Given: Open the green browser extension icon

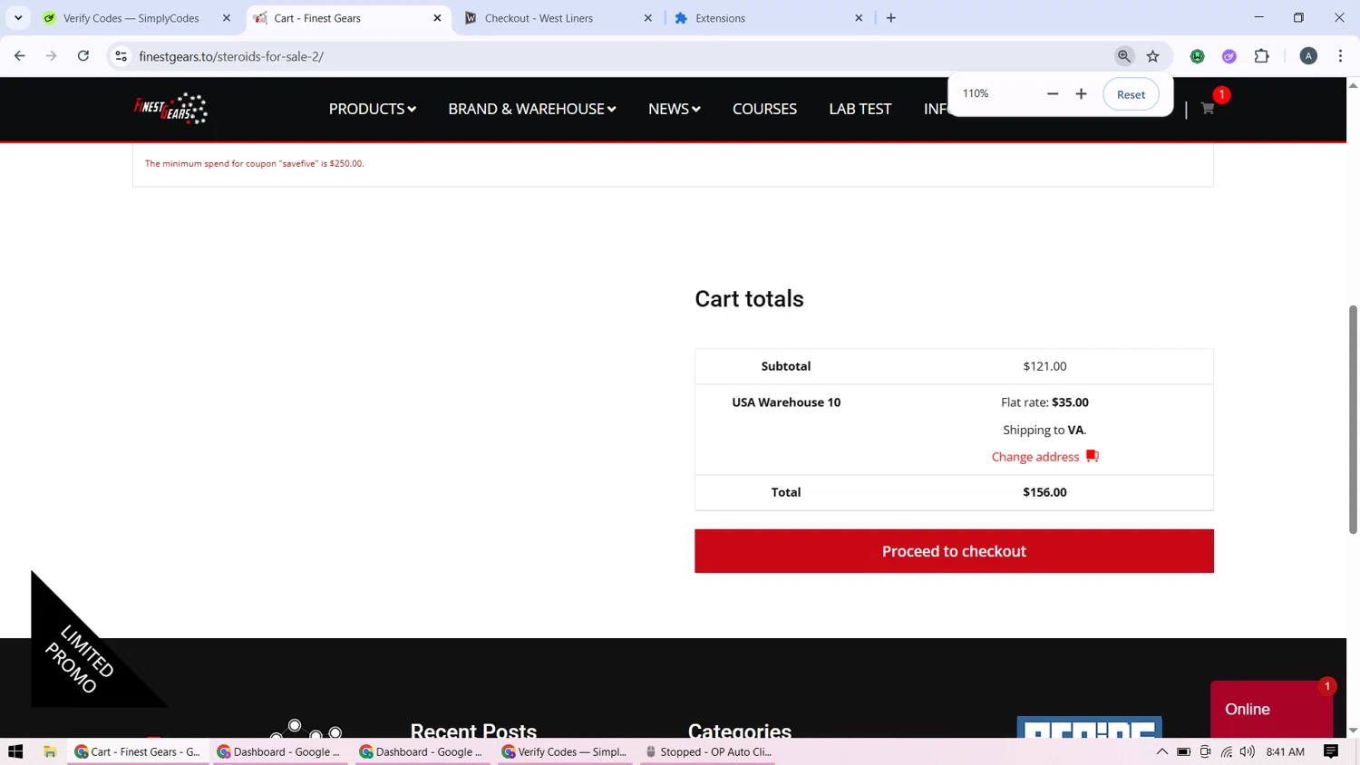Looking at the screenshot, I should pyautogui.click(x=1197, y=56).
